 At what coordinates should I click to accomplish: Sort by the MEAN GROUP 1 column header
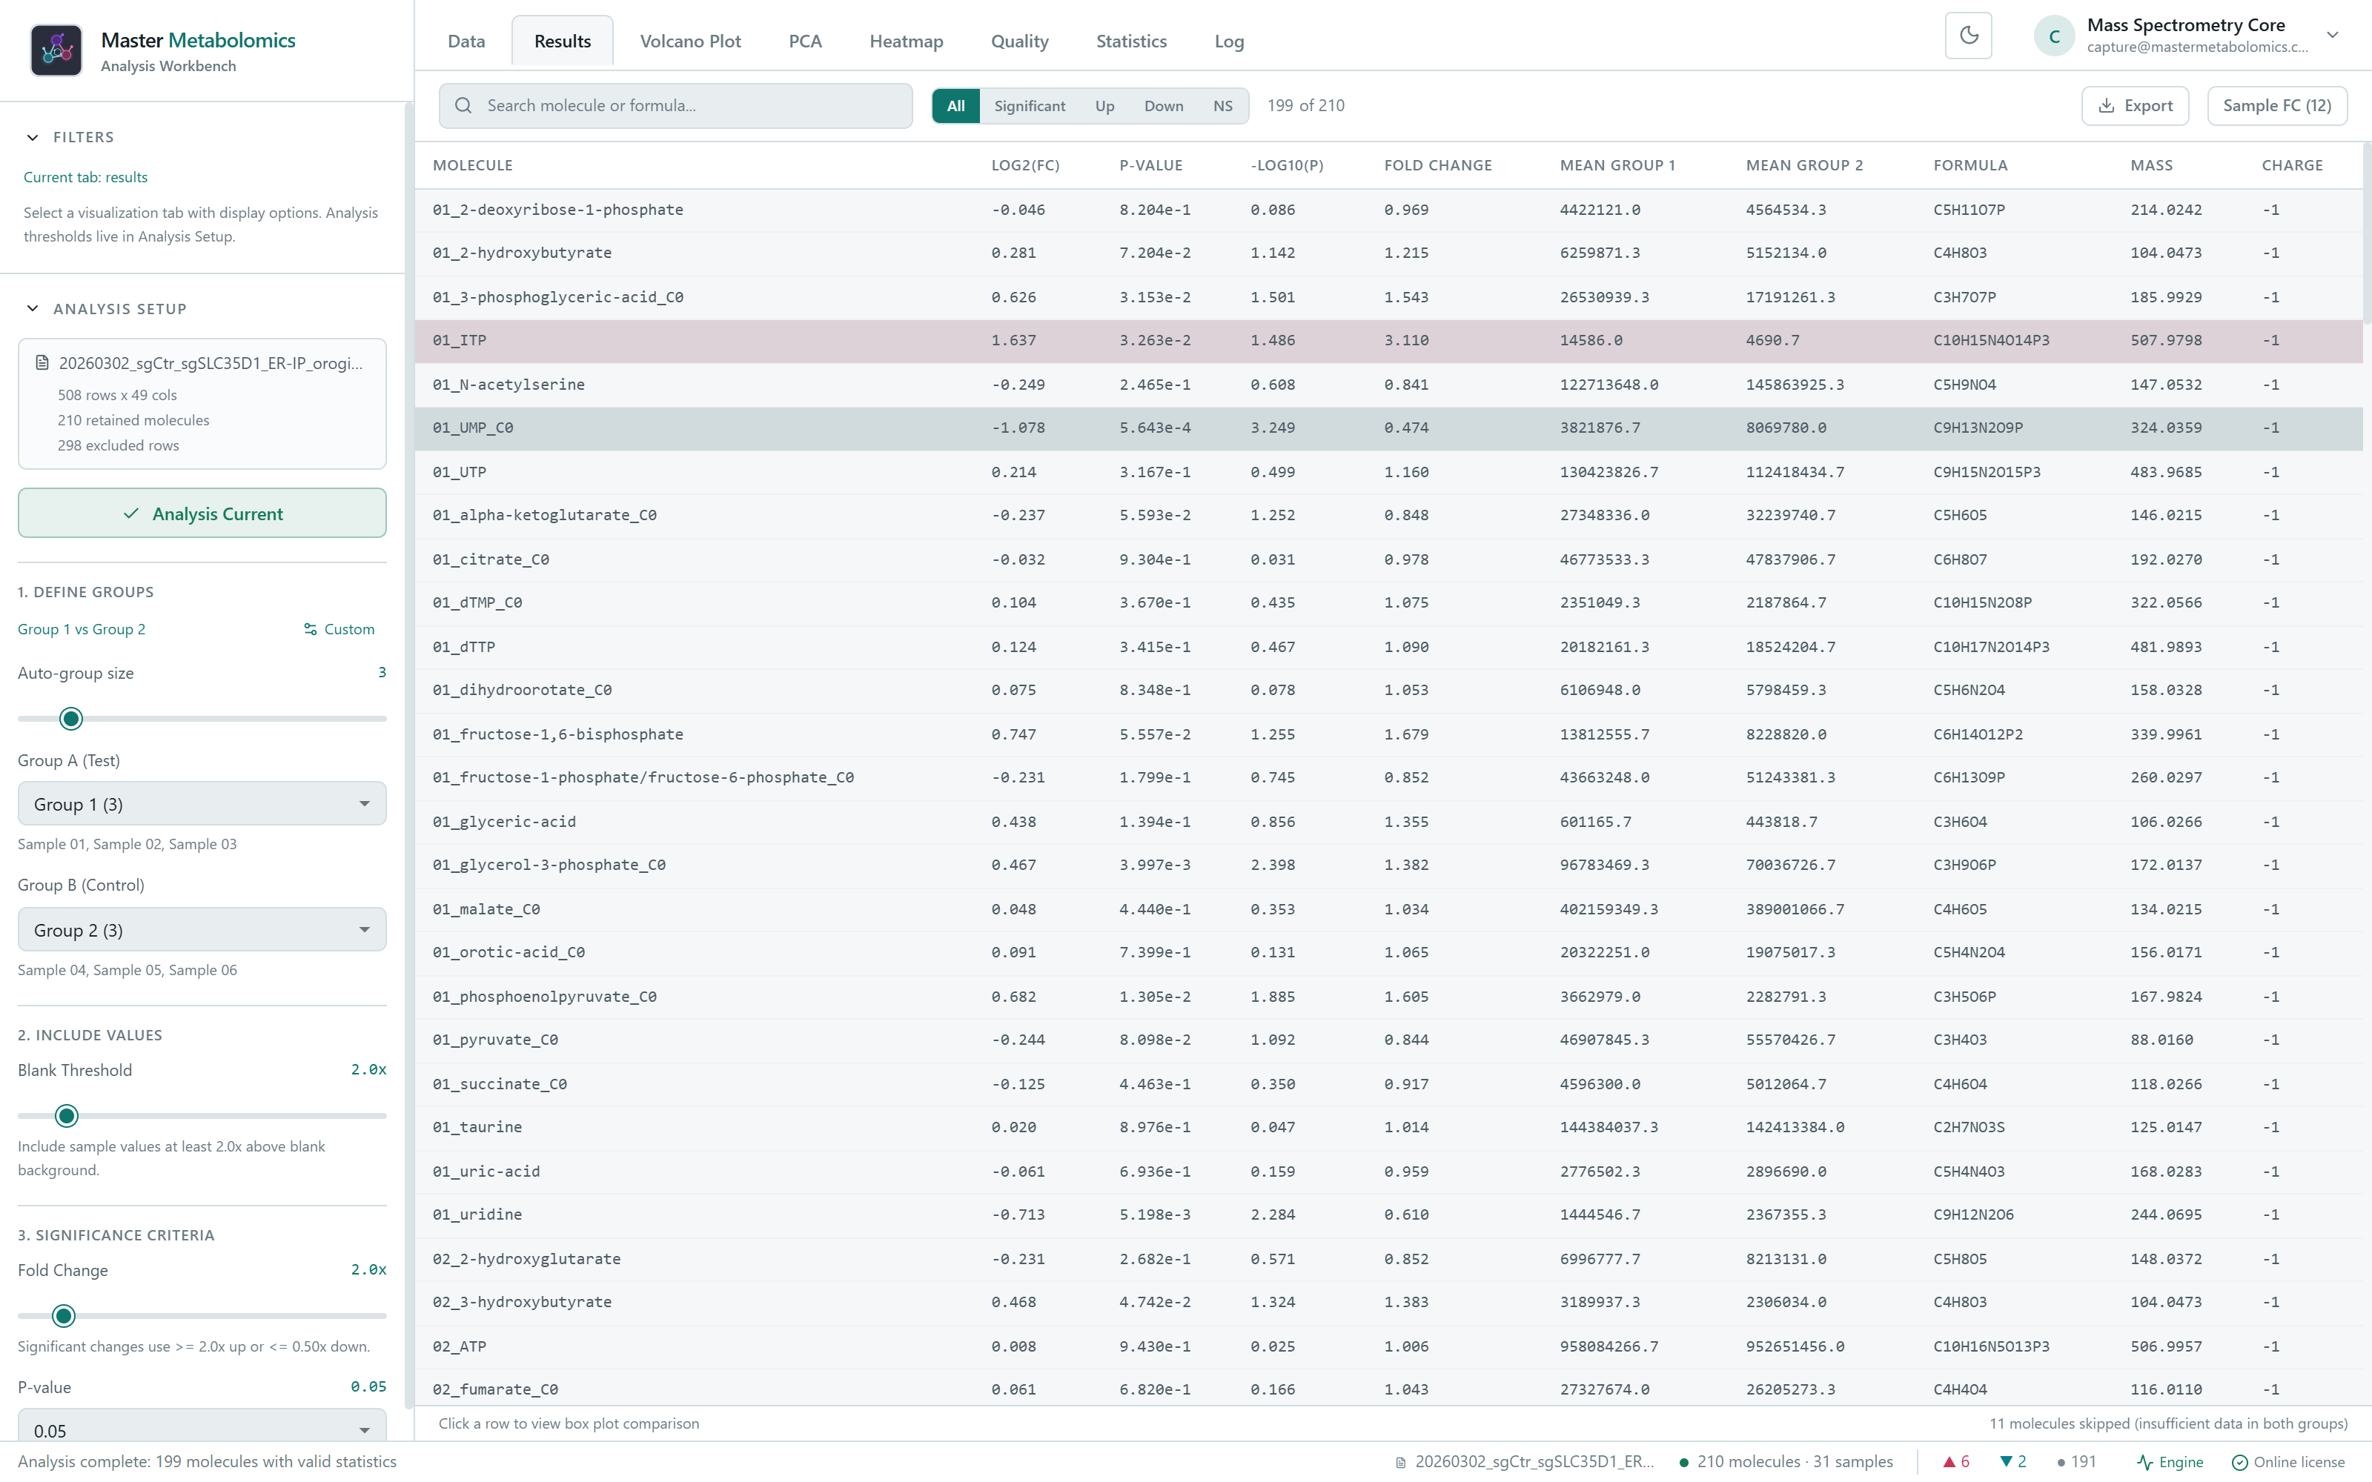(1617, 166)
